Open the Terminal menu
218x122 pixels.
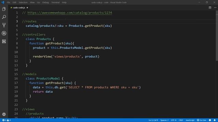tap(55, 2)
